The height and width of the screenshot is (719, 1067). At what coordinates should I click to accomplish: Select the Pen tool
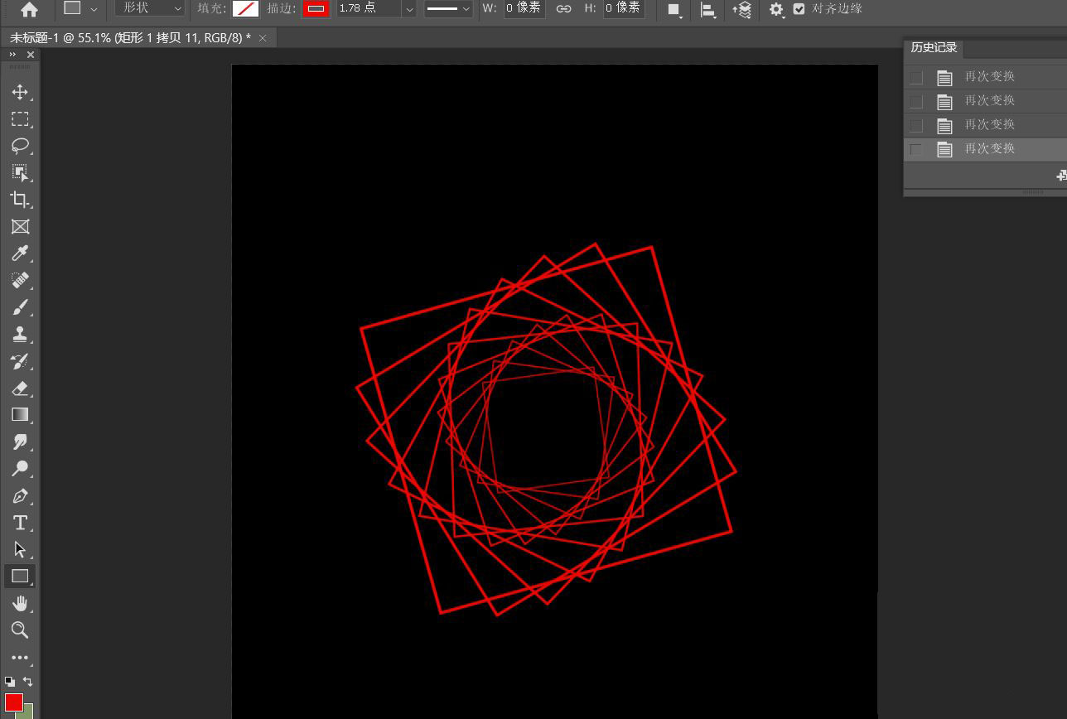pyautogui.click(x=20, y=496)
